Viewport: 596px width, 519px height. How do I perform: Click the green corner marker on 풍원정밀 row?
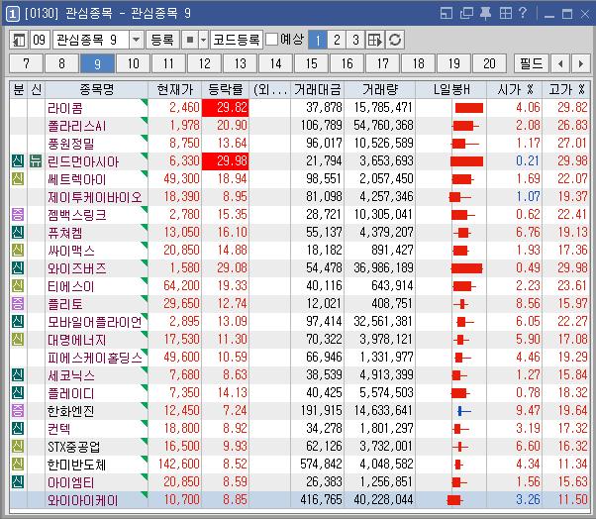[x=145, y=138]
